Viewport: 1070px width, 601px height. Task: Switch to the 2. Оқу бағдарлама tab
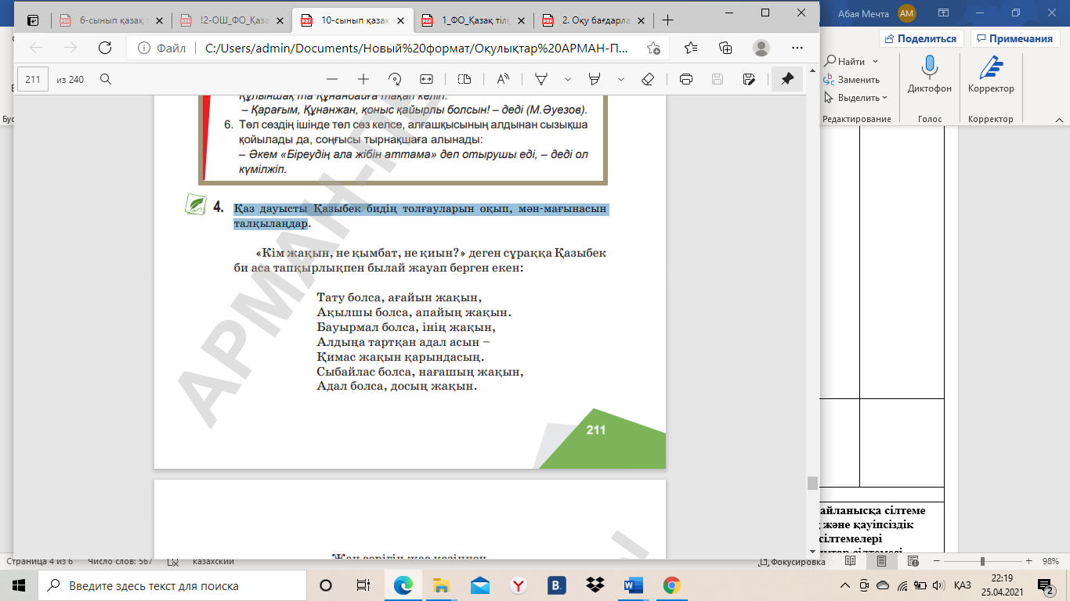tap(593, 20)
